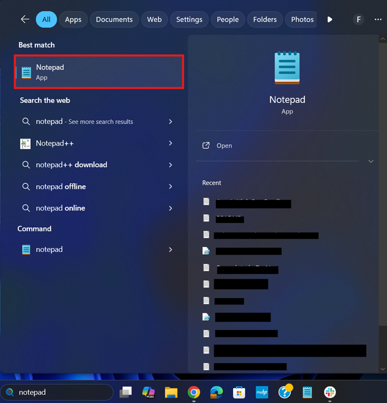The height and width of the screenshot is (403, 387).
Task: Expand the Notepad++ result chevron
Action: pyautogui.click(x=170, y=143)
